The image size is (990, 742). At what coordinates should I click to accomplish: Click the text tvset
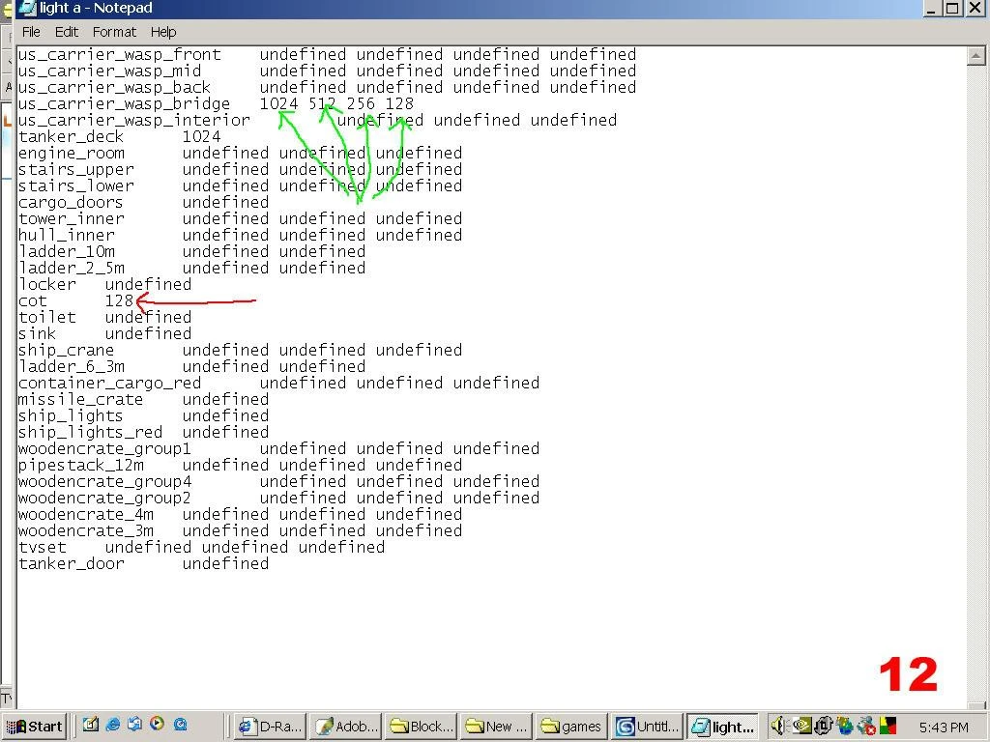pos(43,547)
